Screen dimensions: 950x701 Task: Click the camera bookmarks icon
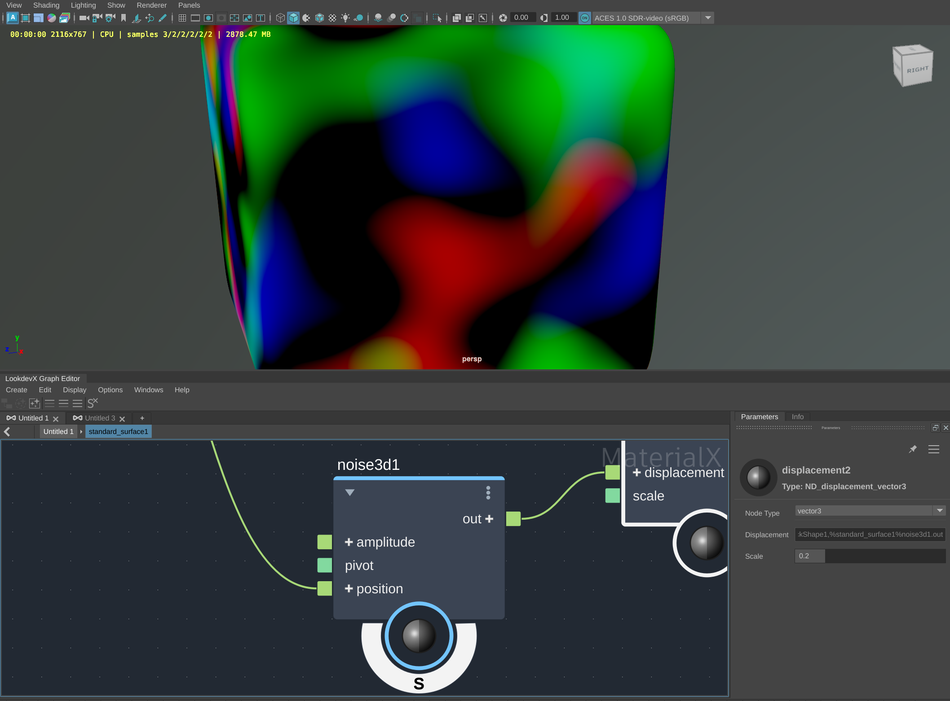[124, 18]
